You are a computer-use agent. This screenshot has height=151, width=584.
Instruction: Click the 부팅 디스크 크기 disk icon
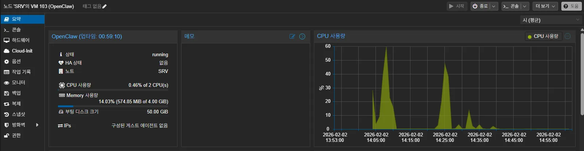(x=61, y=112)
